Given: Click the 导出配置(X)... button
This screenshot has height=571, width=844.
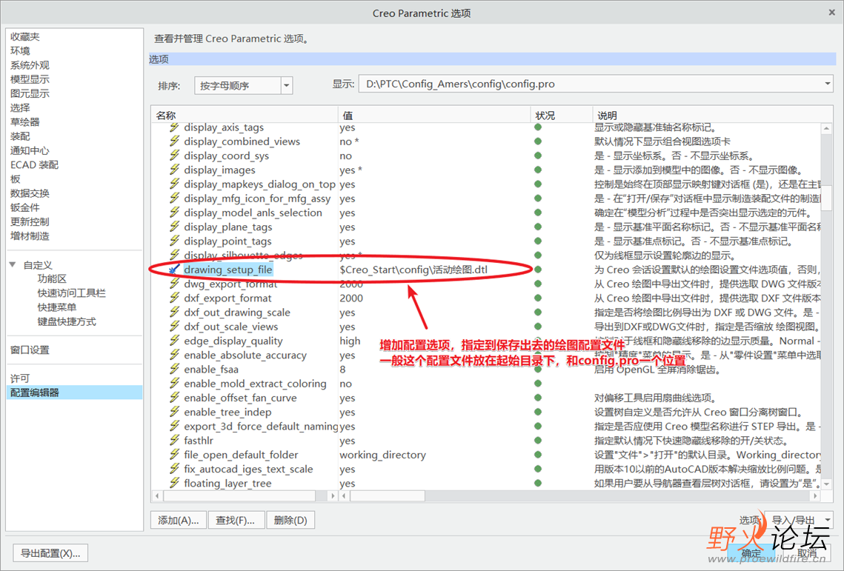Looking at the screenshot, I should [50, 553].
